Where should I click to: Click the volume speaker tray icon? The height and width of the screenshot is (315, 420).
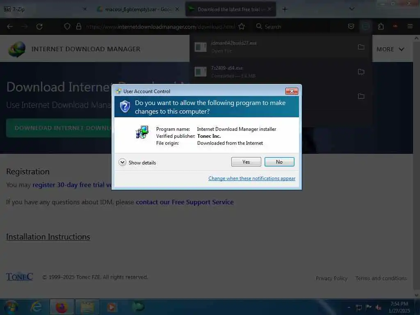378,307
